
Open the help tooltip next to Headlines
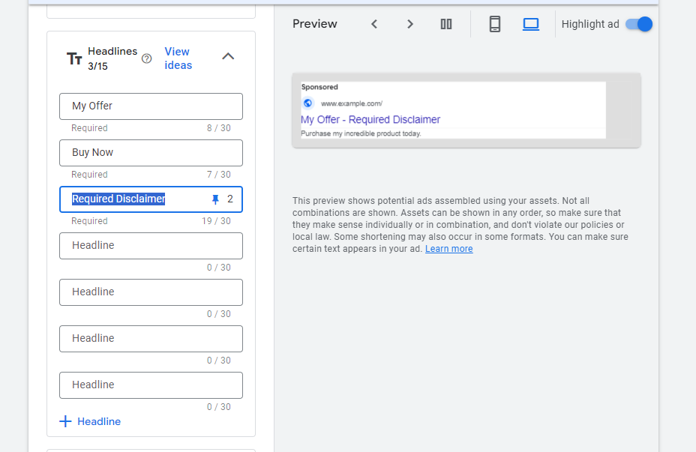coord(147,58)
